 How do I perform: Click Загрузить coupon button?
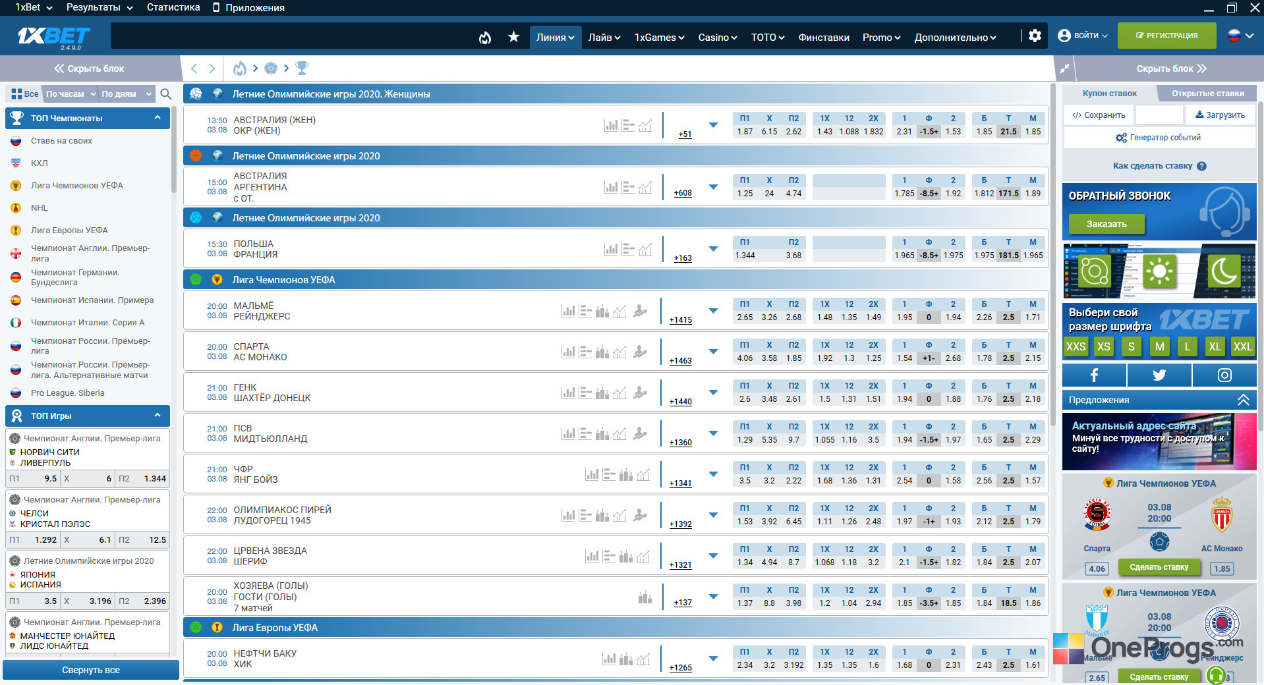(x=1220, y=115)
